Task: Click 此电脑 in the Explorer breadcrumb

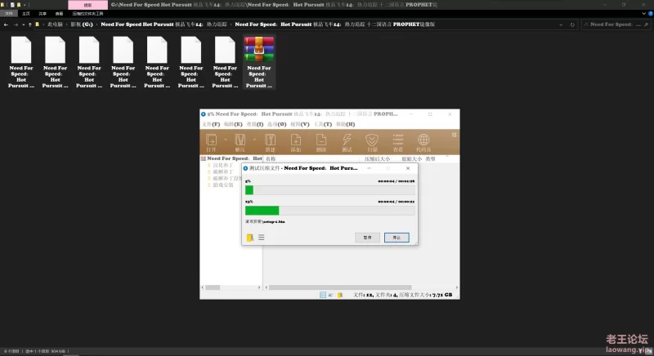Action: pyautogui.click(x=55, y=24)
